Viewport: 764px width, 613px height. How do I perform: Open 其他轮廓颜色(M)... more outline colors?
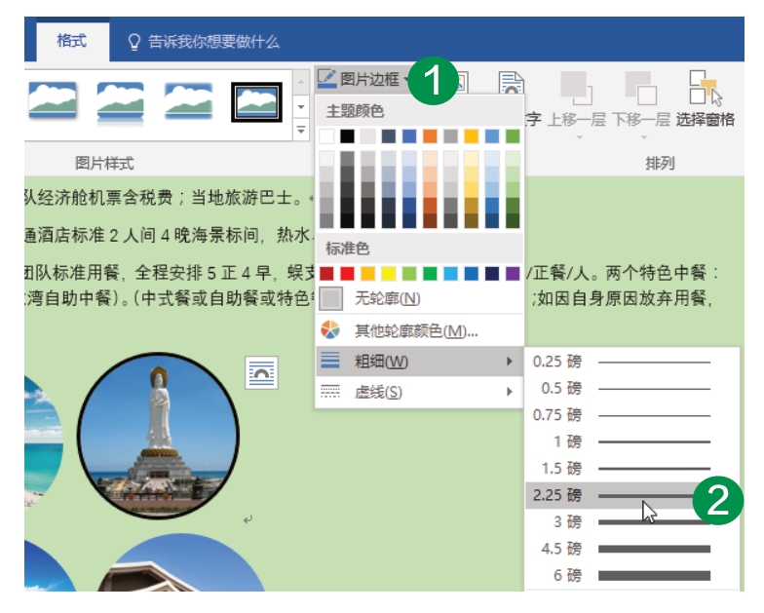pos(419,331)
